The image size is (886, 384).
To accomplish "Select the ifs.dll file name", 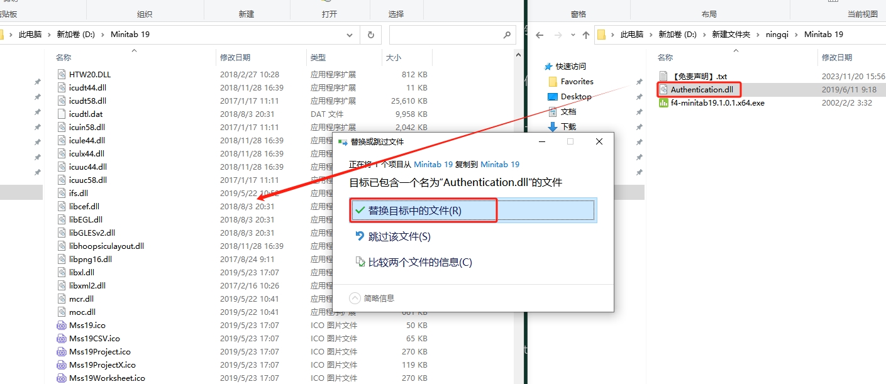I will (x=79, y=193).
